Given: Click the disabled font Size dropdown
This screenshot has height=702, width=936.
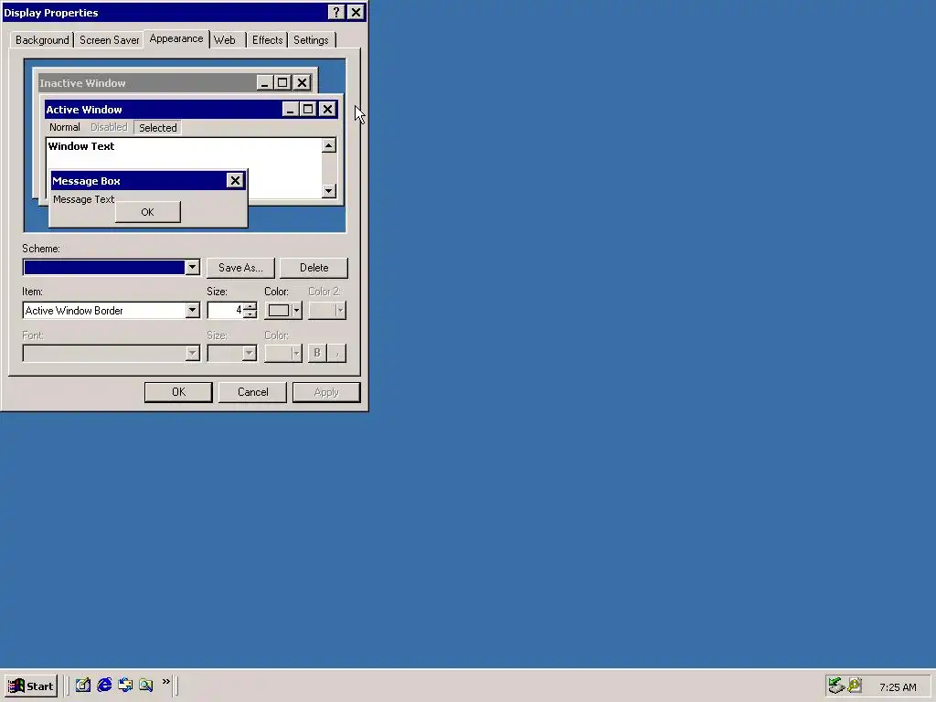Looking at the screenshot, I should point(232,354).
